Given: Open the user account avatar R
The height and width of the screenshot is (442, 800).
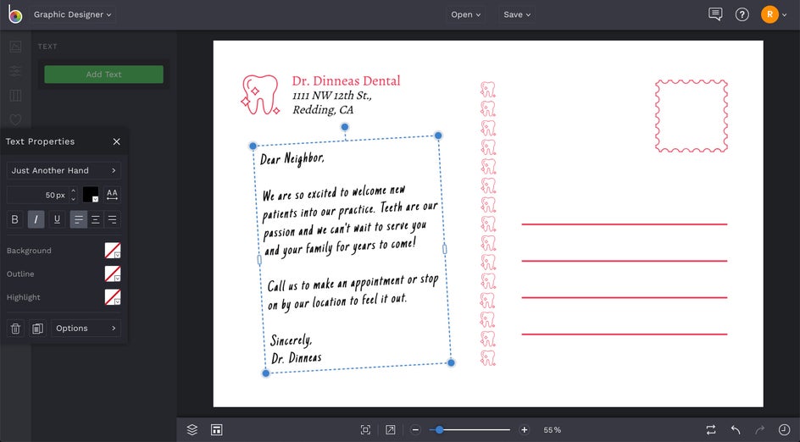Looking at the screenshot, I should 769,14.
